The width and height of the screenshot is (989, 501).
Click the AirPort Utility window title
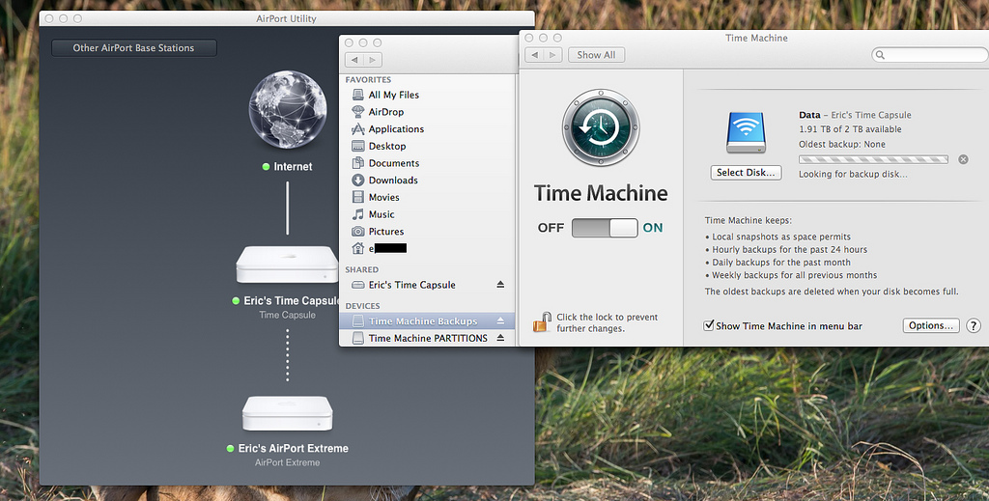click(x=286, y=19)
